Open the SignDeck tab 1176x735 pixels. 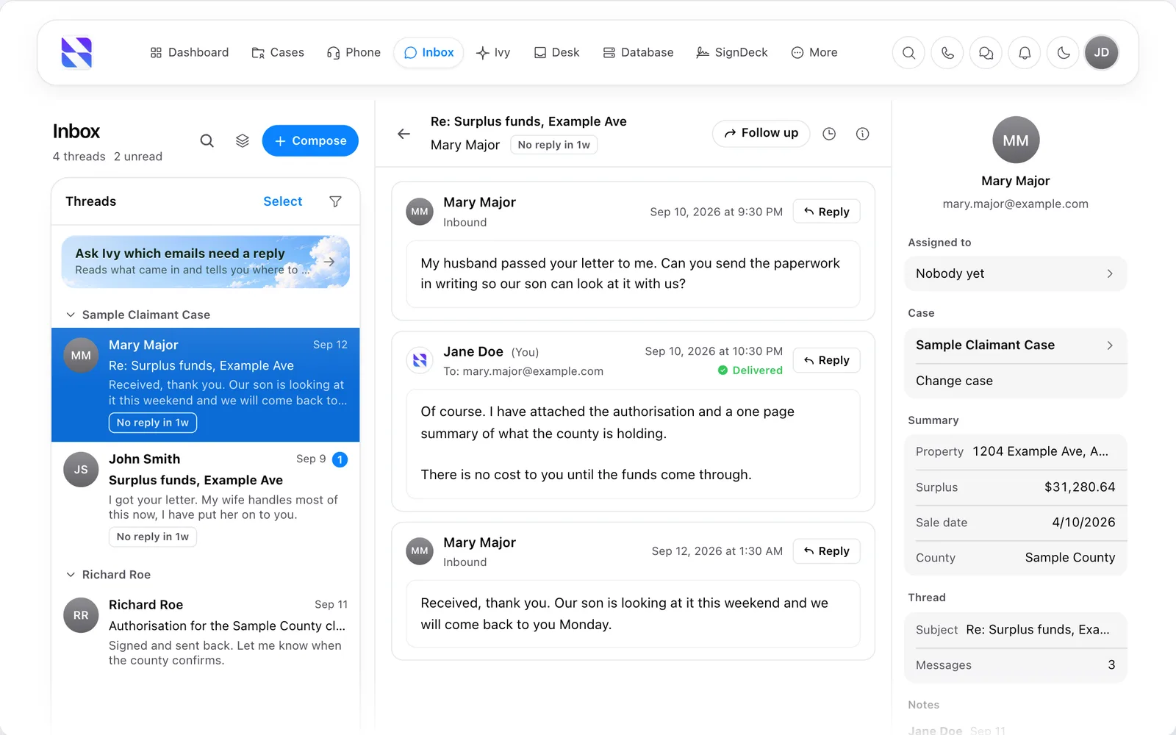[x=732, y=53]
